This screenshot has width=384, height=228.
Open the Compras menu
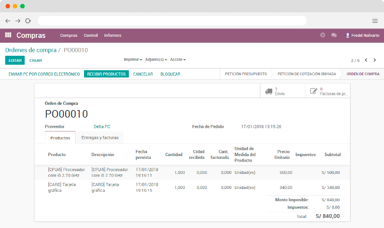click(68, 35)
